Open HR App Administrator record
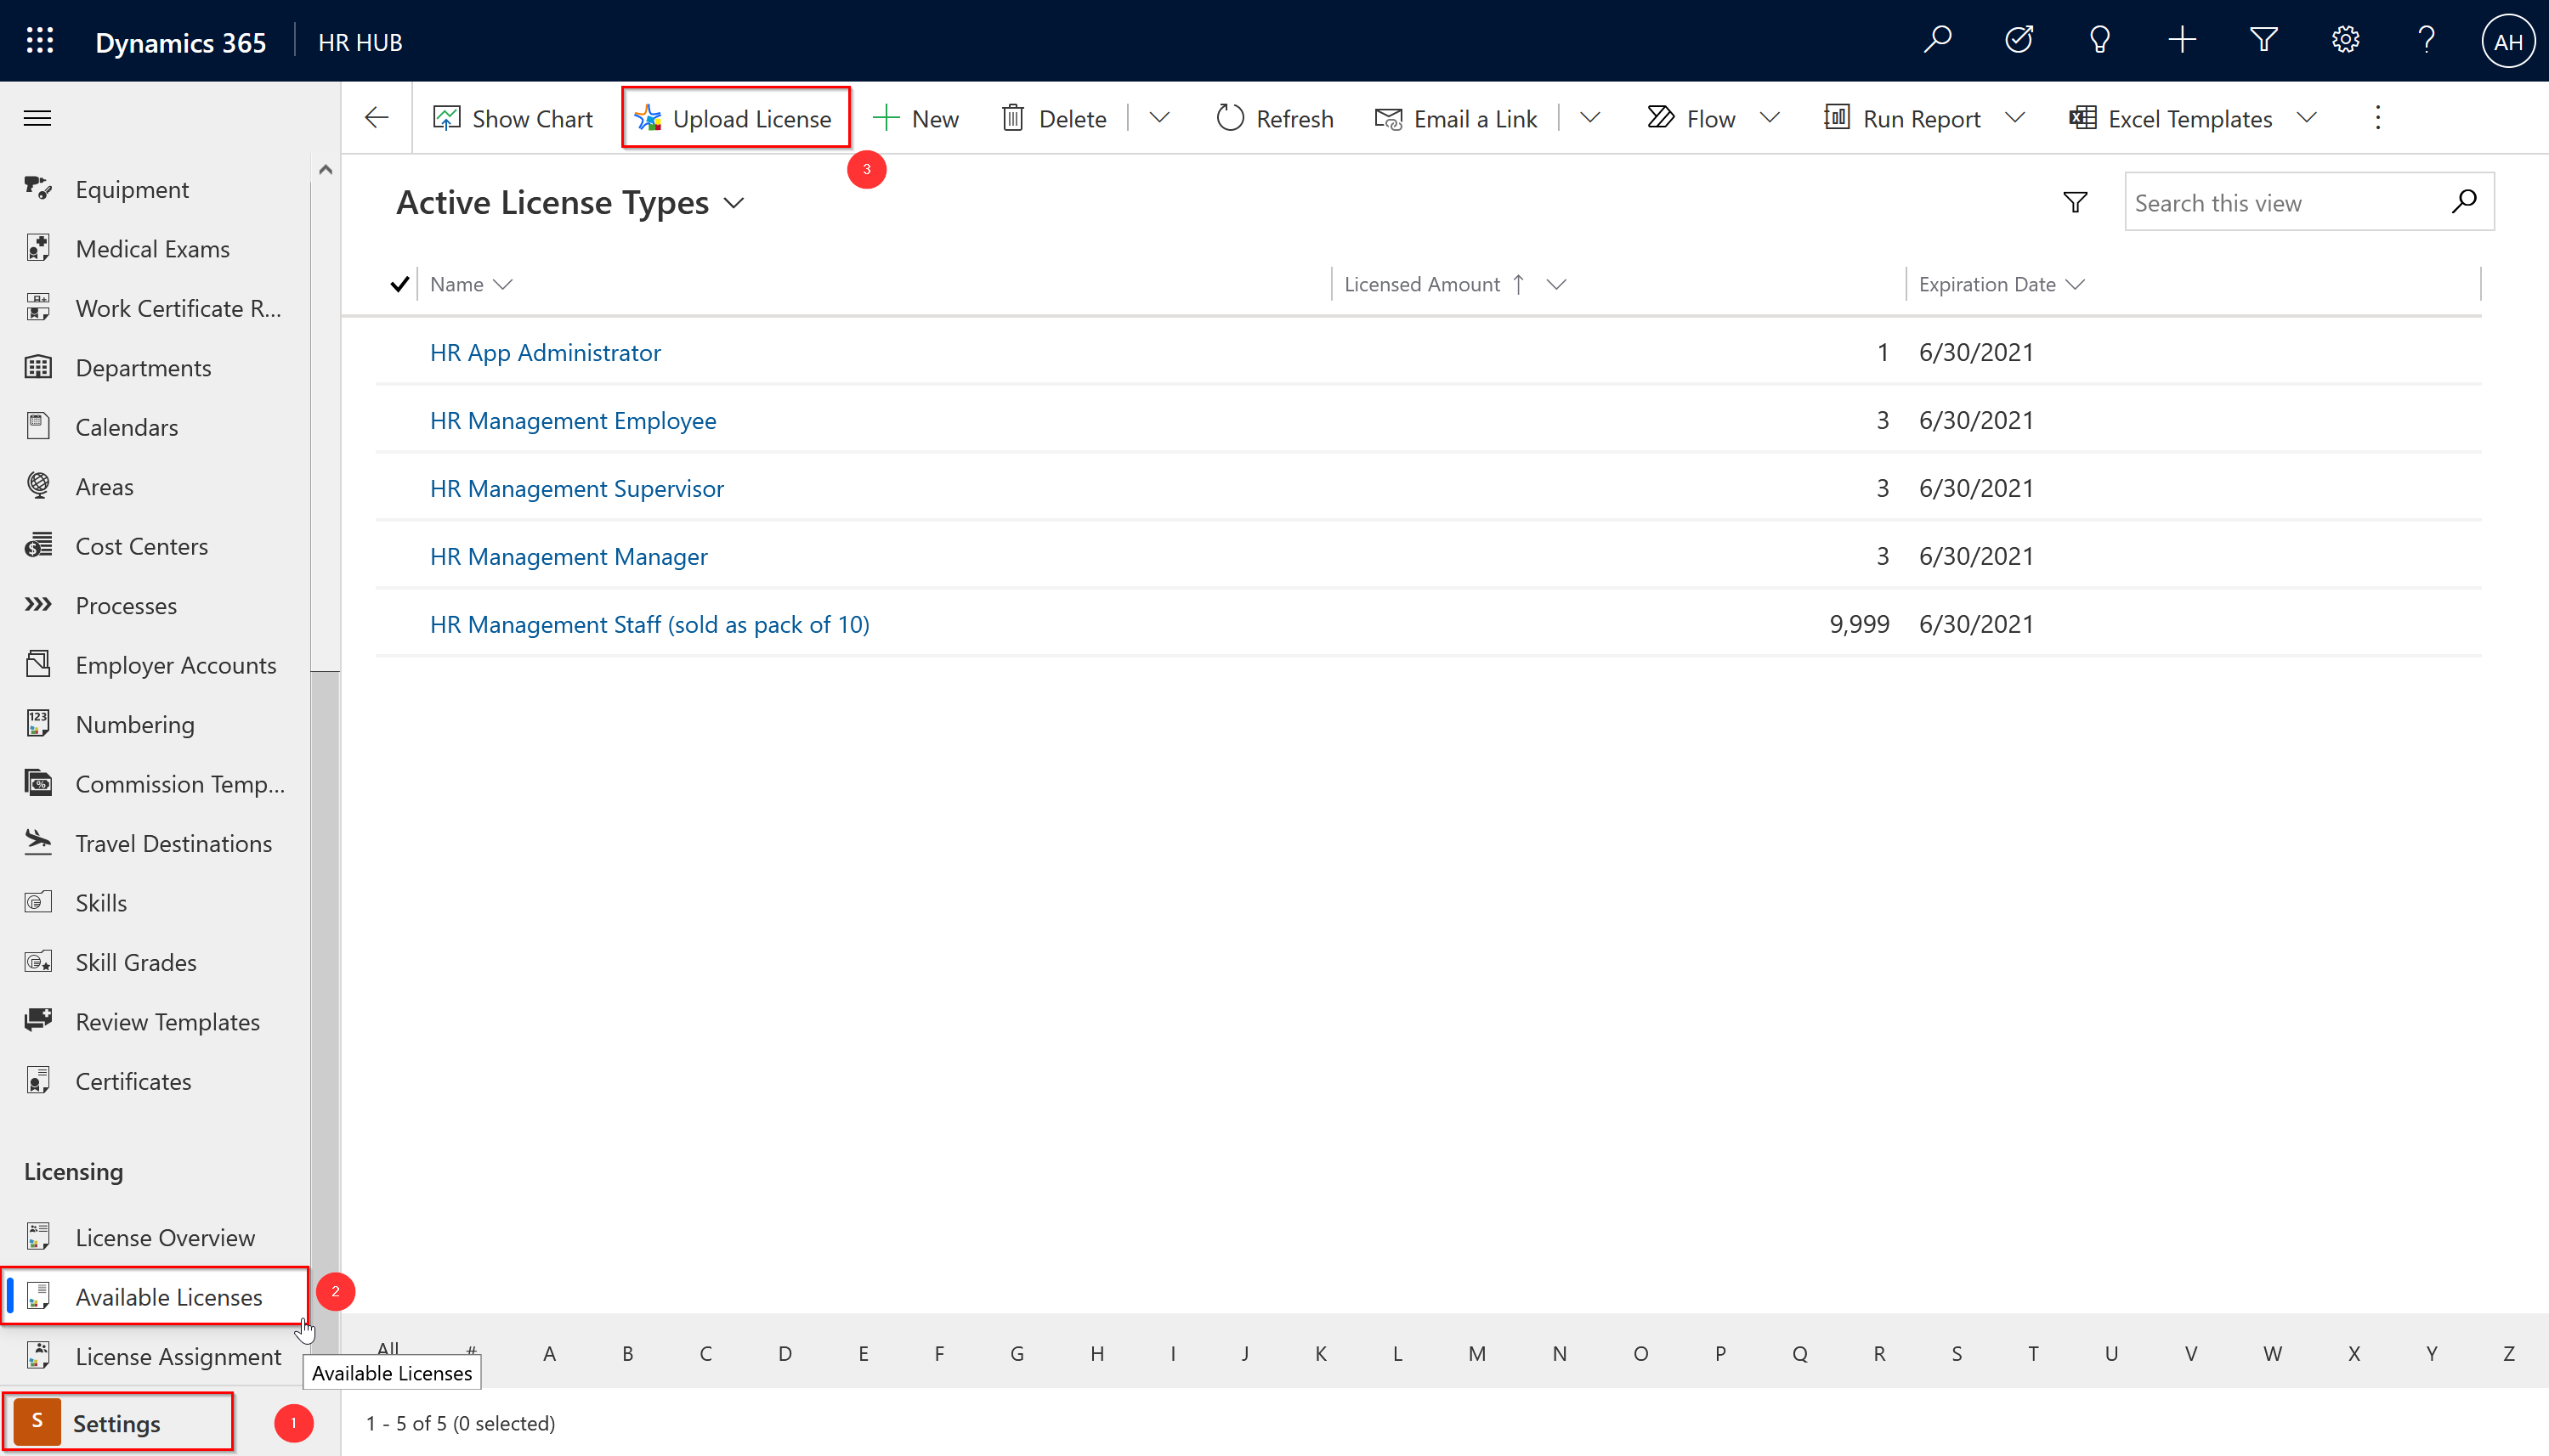The image size is (2549, 1456). click(545, 352)
